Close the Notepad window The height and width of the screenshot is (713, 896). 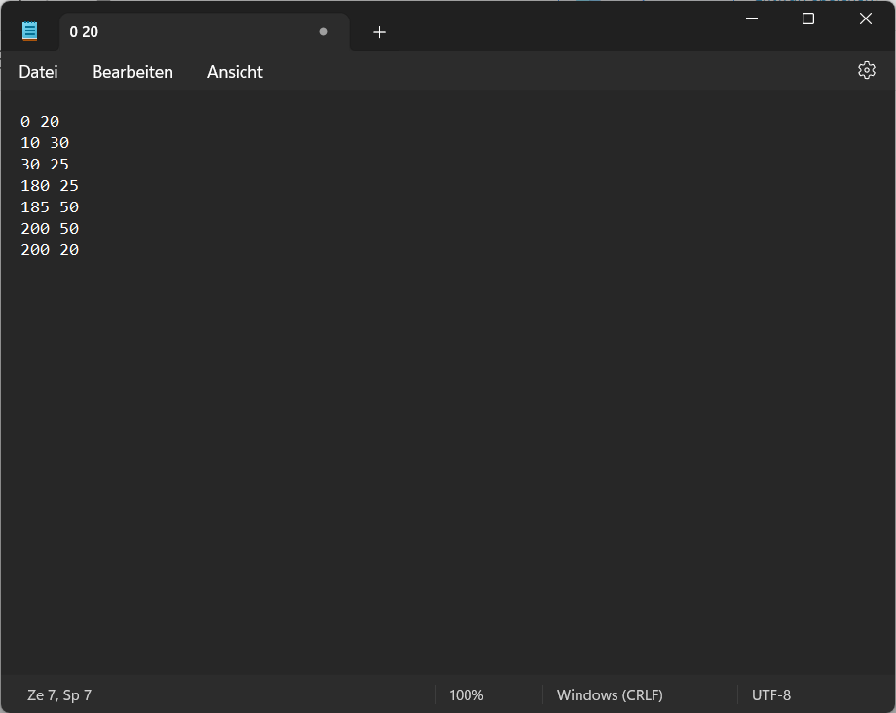point(865,19)
